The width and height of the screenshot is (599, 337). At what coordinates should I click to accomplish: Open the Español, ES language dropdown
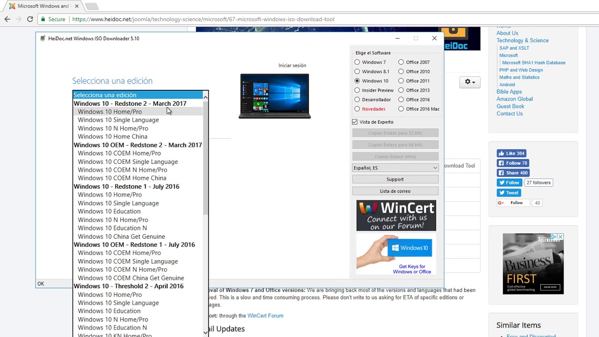point(395,168)
